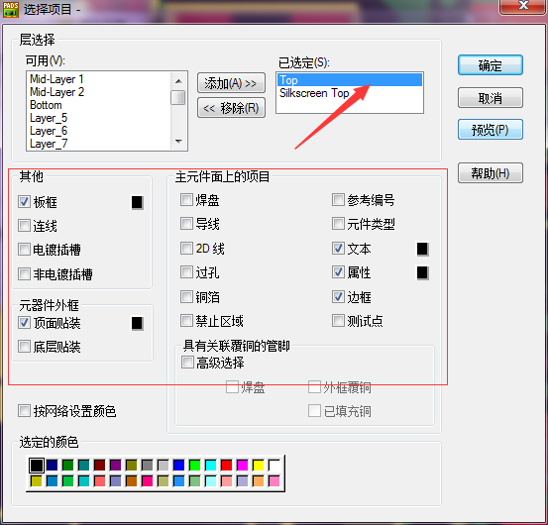
Task: Click scroll up arrow of available list
Action: click(x=178, y=81)
